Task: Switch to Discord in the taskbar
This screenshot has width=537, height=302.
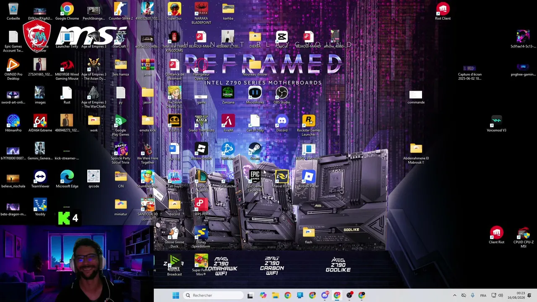Action: [x=324, y=295]
